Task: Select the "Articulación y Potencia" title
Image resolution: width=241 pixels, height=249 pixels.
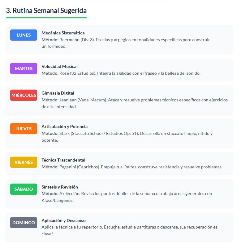Action: point(64,127)
